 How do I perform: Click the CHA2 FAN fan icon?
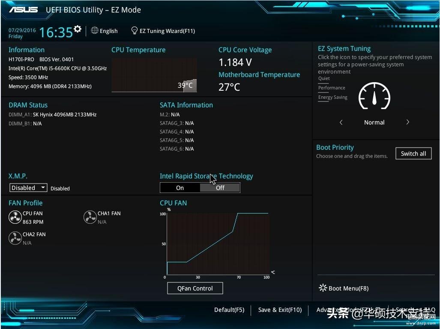coord(15,238)
